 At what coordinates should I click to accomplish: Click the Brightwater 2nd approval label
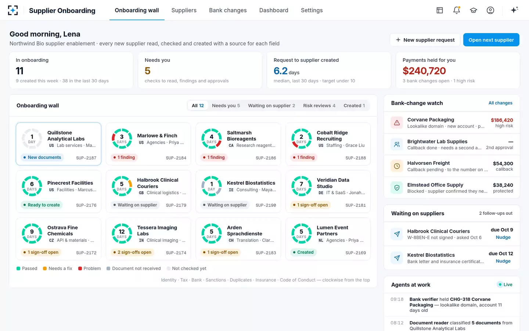499,147
